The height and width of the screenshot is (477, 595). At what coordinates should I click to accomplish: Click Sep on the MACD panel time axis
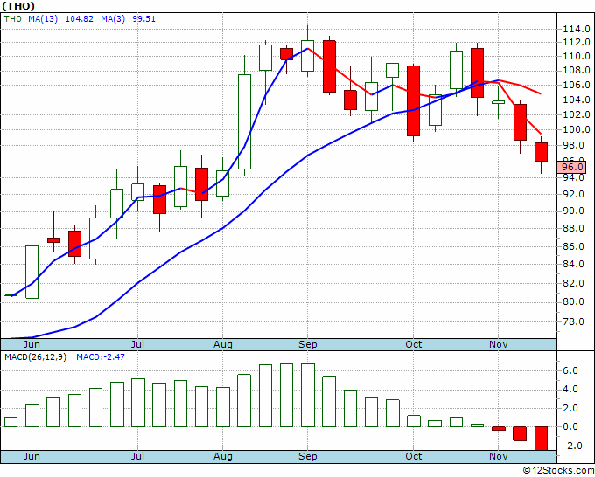pyautogui.click(x=308, y=456)
